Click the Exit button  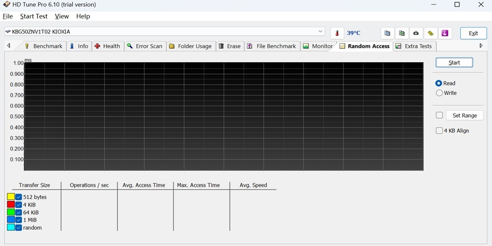coord(473,33)
